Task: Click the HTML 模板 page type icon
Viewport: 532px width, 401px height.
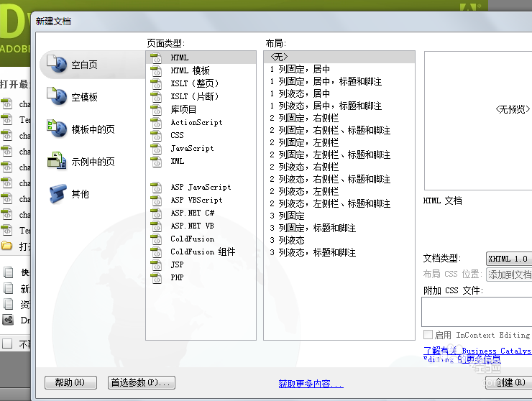Action: (157, 70)
